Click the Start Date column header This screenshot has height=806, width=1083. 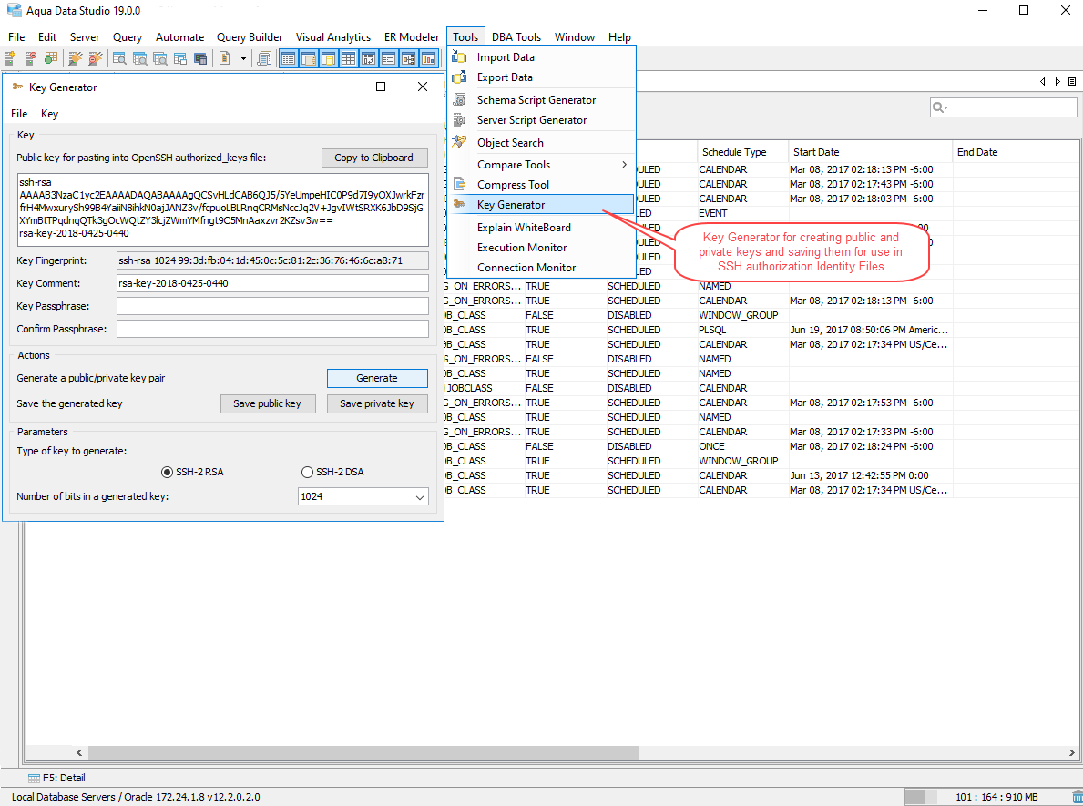tap(870, 152)
